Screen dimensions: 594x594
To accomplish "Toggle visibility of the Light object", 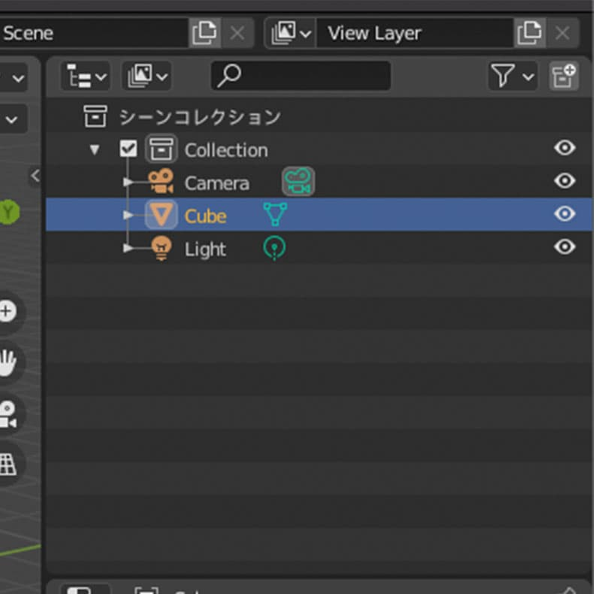I will pyautogui.click(x=564, y=247).
